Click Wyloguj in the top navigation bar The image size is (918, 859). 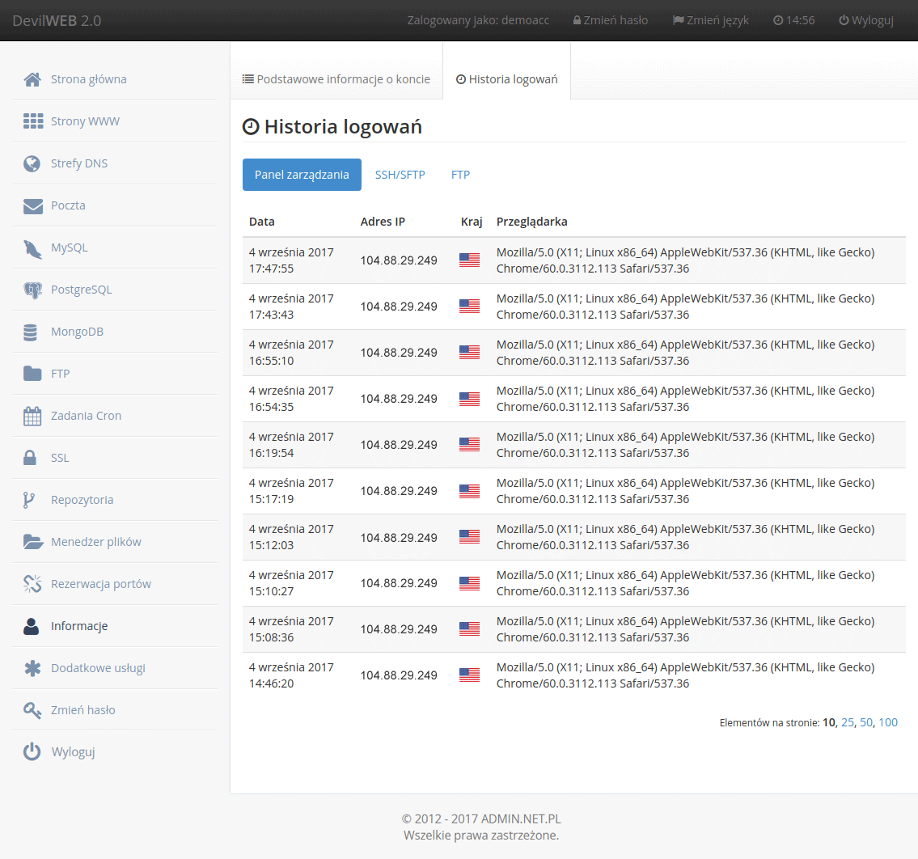(865, 20)
